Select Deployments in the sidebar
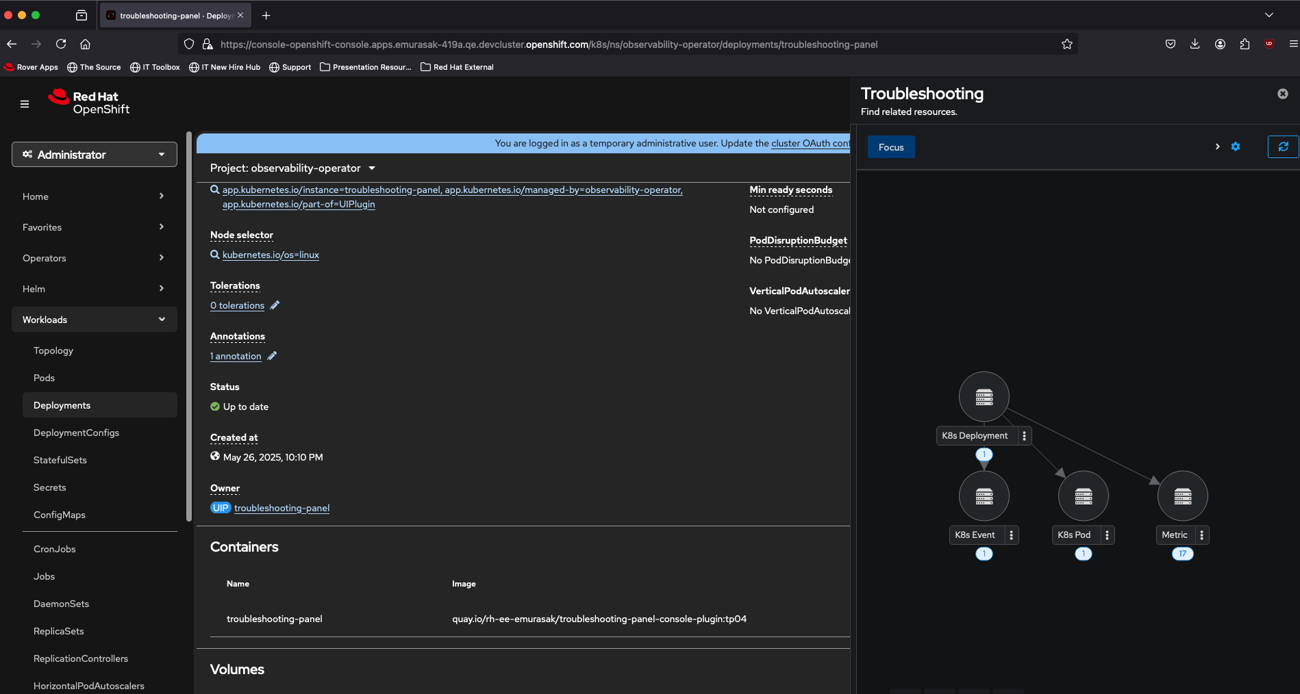This screenshot has width=1300, height=694. (100, 405)
